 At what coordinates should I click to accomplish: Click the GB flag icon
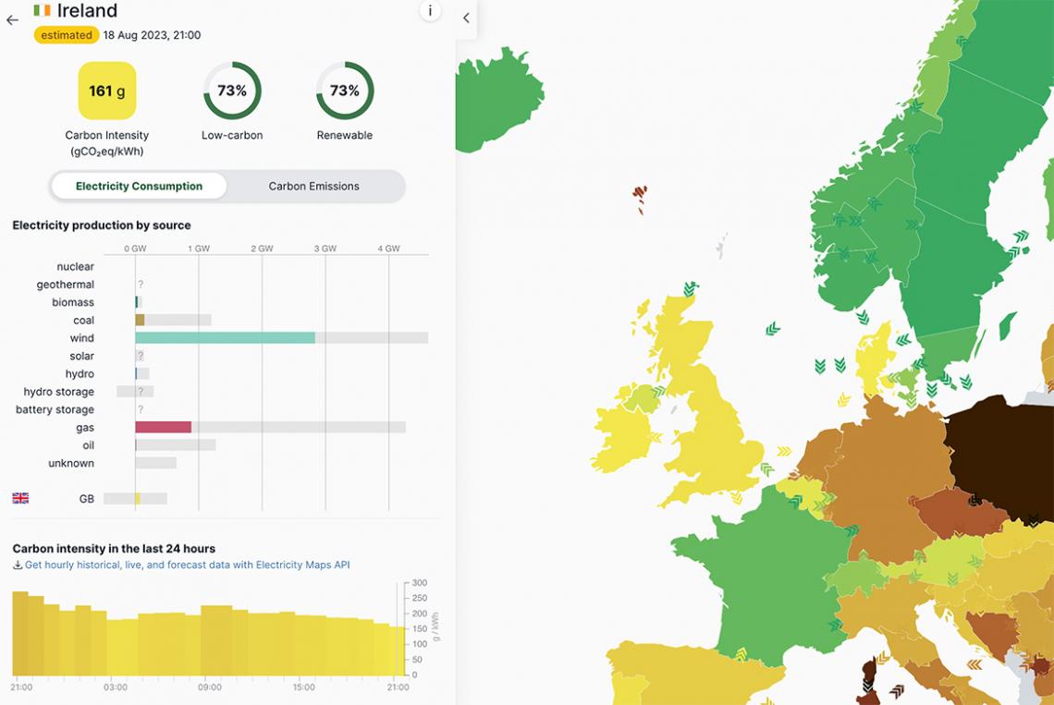click(x=20, y=498)
